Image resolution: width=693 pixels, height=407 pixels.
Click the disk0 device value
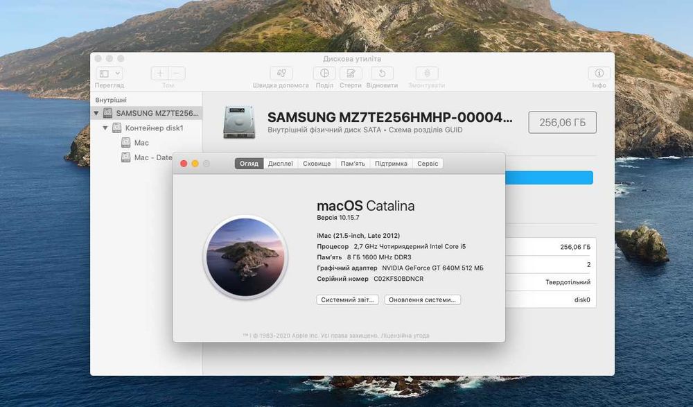[x=582, y=300]
